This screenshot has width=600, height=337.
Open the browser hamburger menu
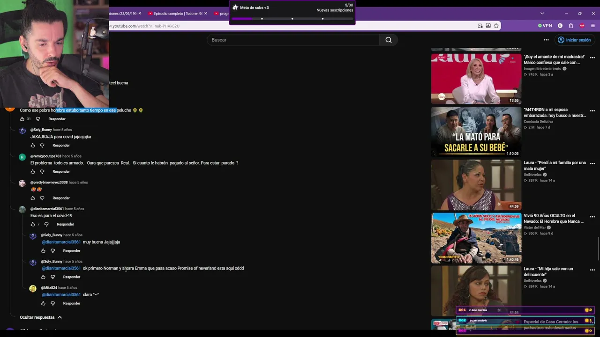pos(593,26)
